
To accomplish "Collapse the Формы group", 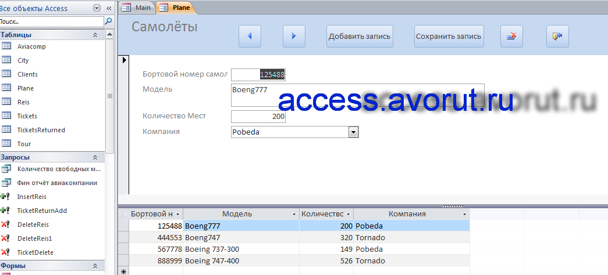I will click(95, 266).
